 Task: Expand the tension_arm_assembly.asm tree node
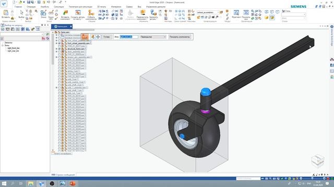(x=56, y=57)
